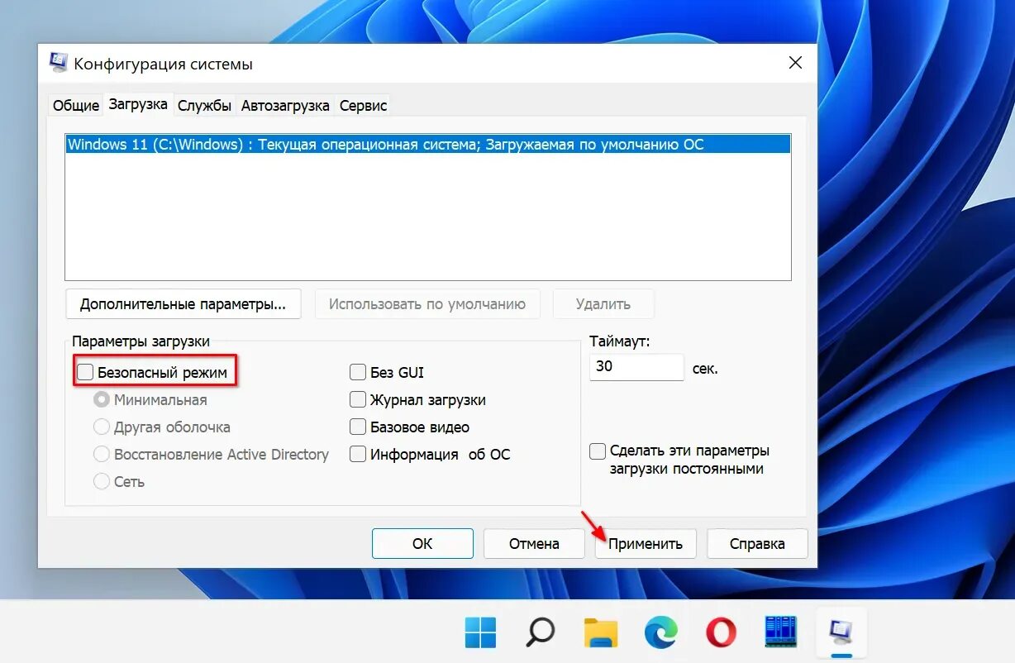Select the Сеть radio button

(x=102, y=481)
